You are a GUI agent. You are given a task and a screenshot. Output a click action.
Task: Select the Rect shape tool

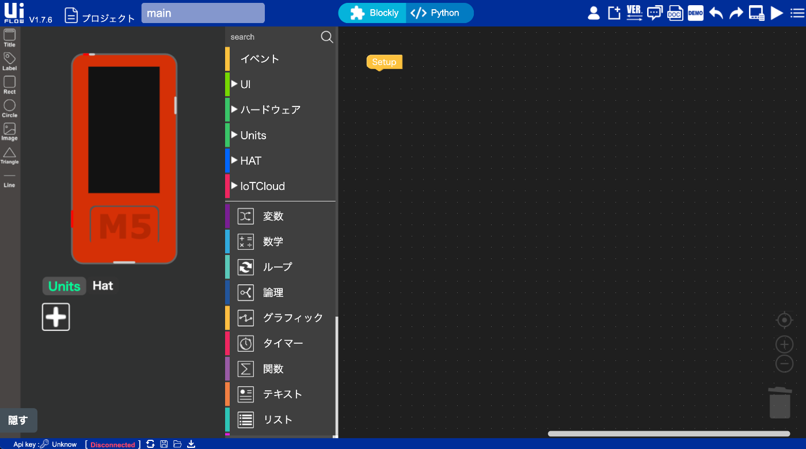[10, 85]
